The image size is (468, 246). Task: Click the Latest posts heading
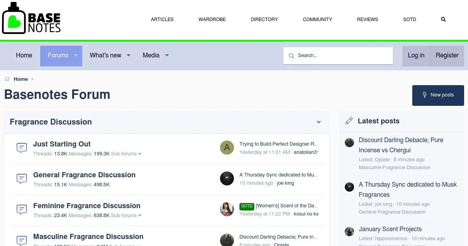(378, 121)
